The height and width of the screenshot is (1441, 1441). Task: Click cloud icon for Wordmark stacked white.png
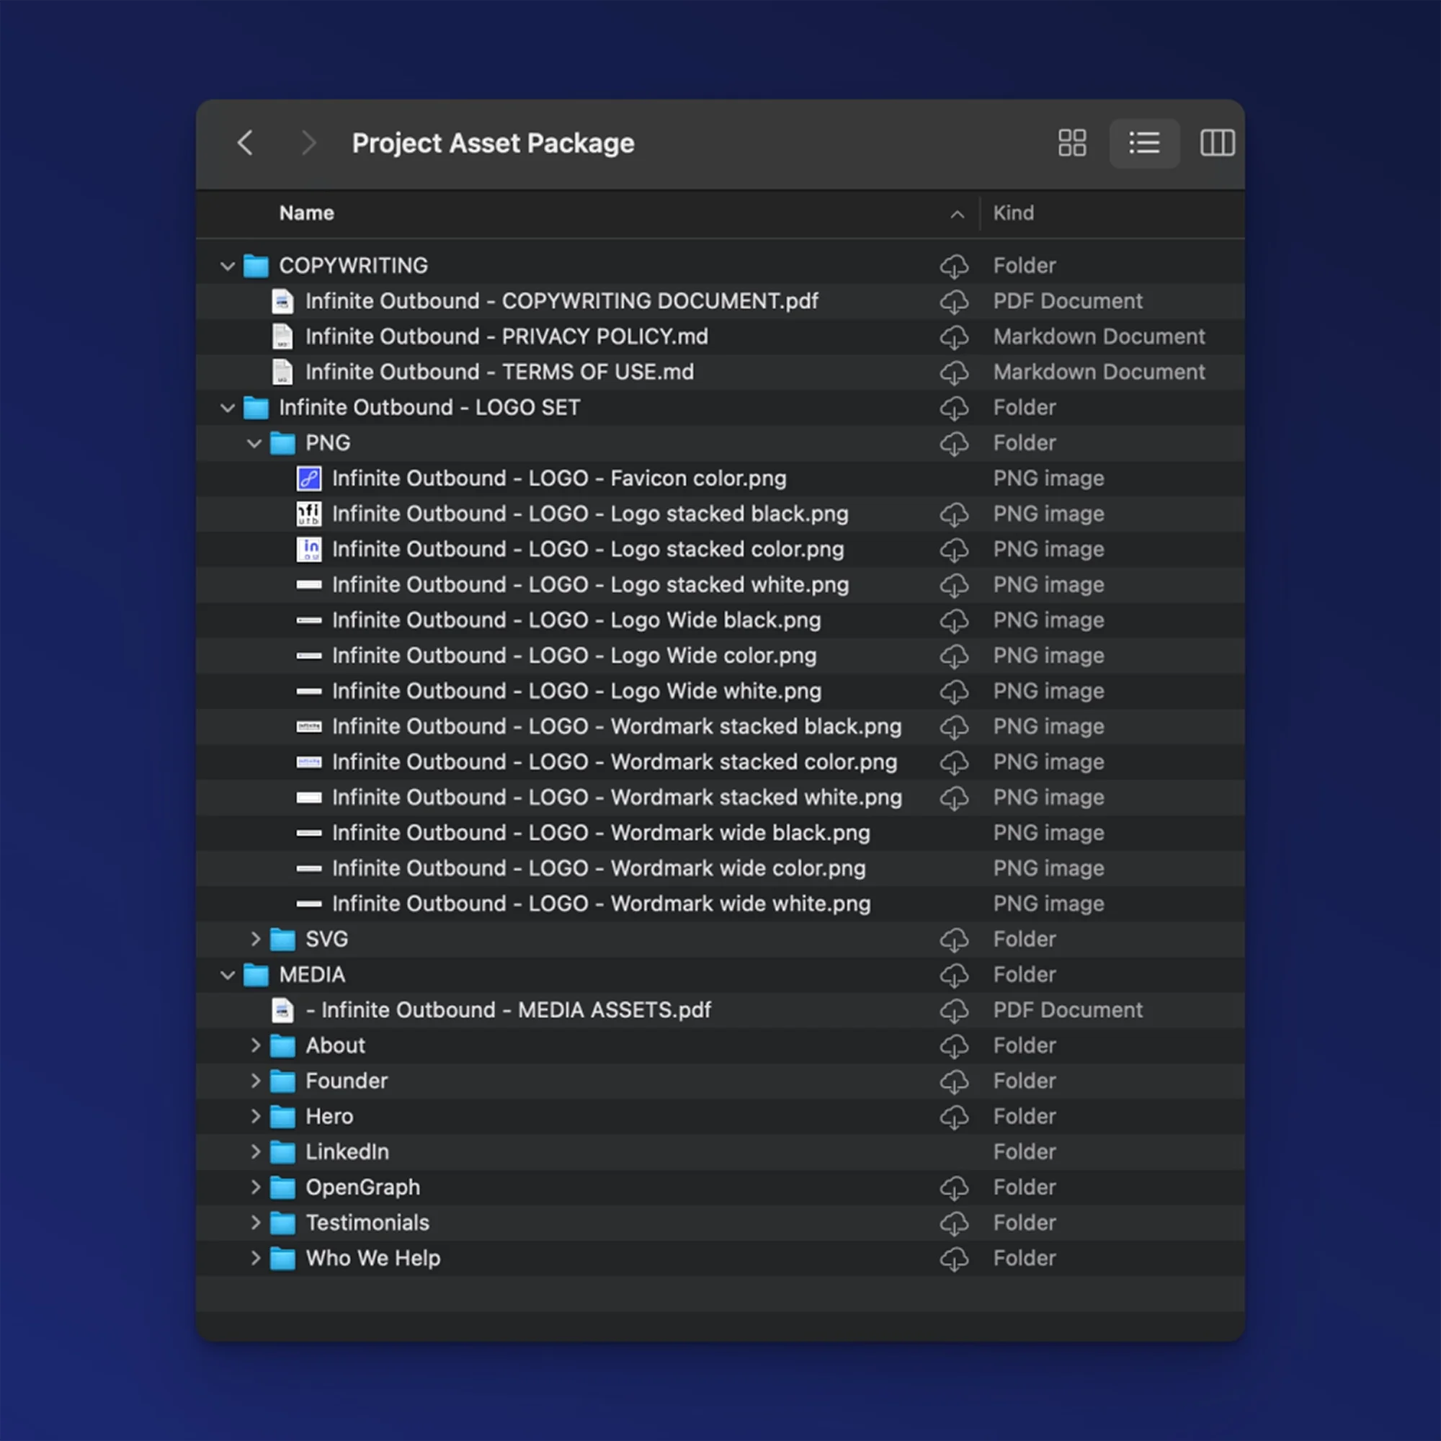click(954, 798)
